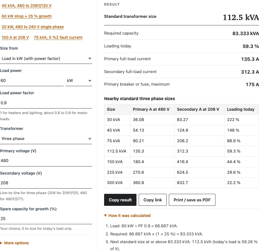
Task: Select the '150 kVA' table cell
Action: (x=117, y=162)
